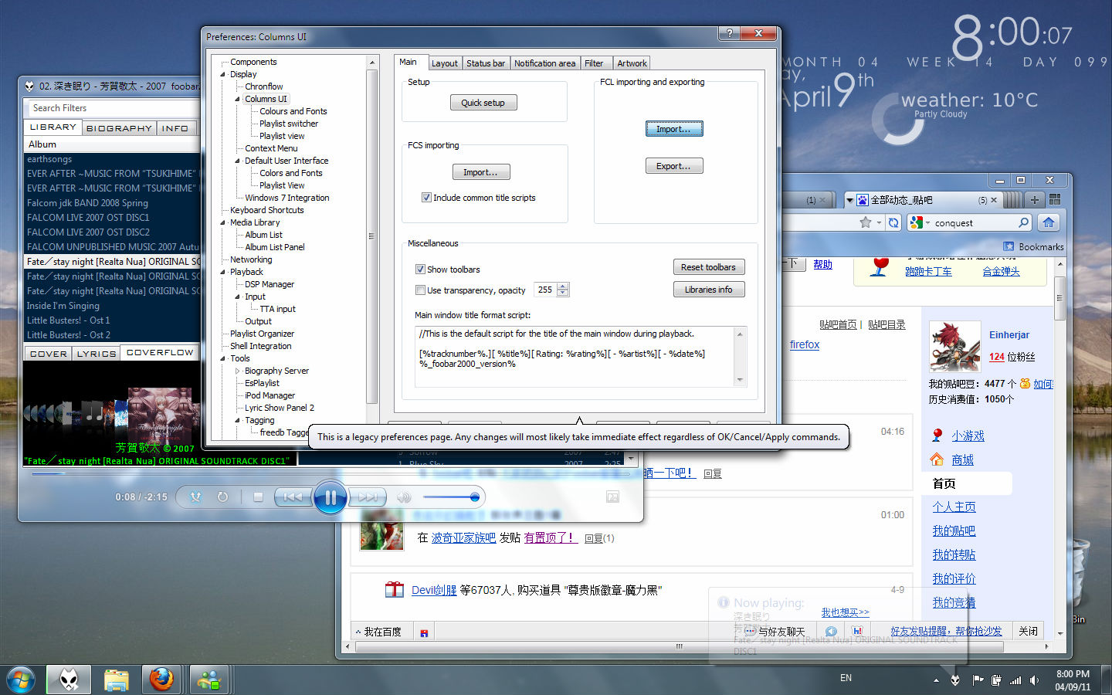Click the FCS importing Import... button
The width and height of the screenshot is (1112, 695).
point(480,172)
